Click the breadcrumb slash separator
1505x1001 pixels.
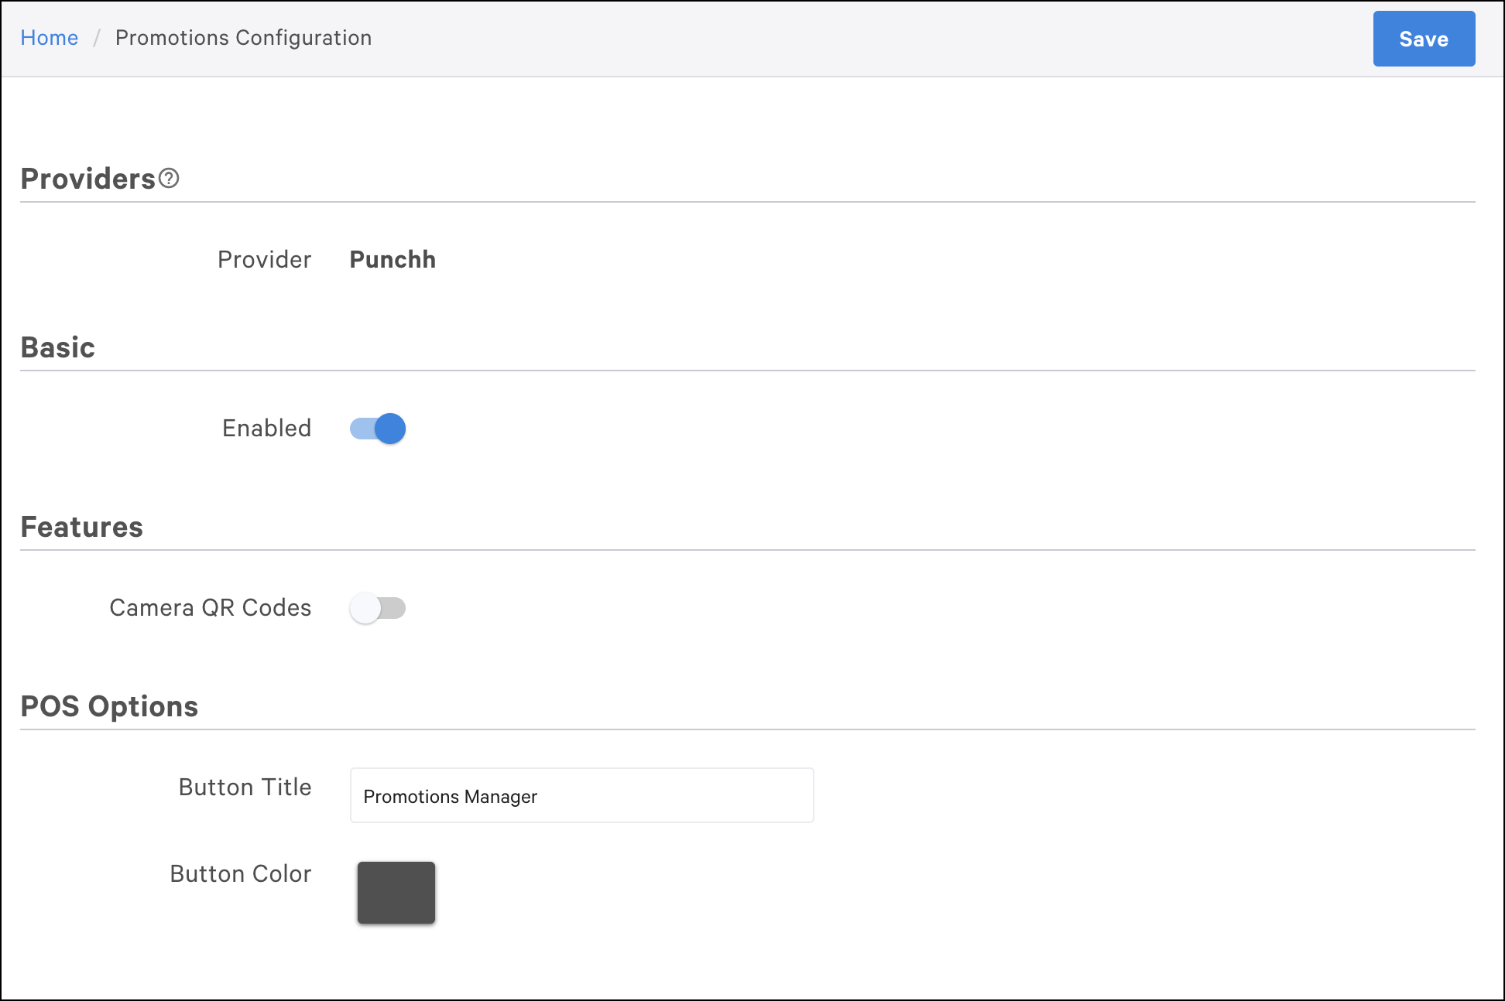coord(97,38)
